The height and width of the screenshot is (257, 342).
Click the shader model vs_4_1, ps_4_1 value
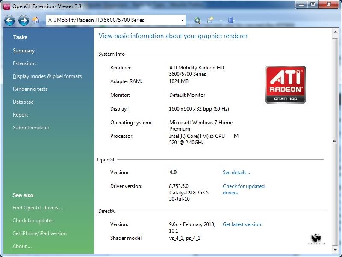click(x=185, y=238)
